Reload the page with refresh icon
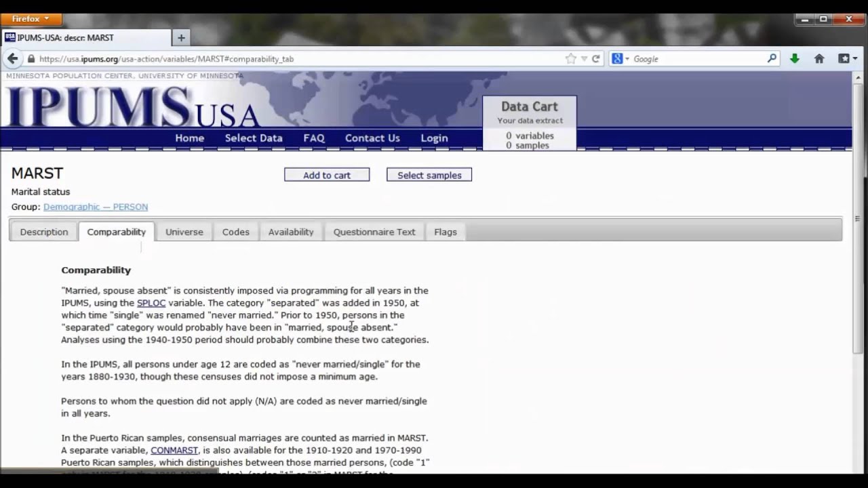868x488 pixels. pyautogui.click(x=595, y=59)
